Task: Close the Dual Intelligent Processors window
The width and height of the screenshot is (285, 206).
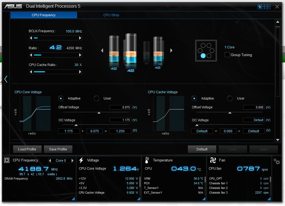Action: pyautogui.click(x=277, y=7)
